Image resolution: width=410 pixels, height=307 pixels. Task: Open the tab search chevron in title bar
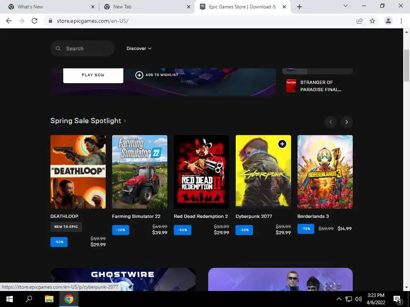(346, 6)
